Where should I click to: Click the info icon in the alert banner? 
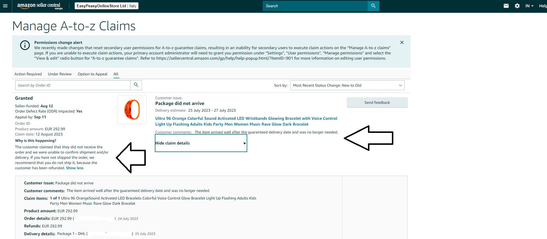click(25, 45)
